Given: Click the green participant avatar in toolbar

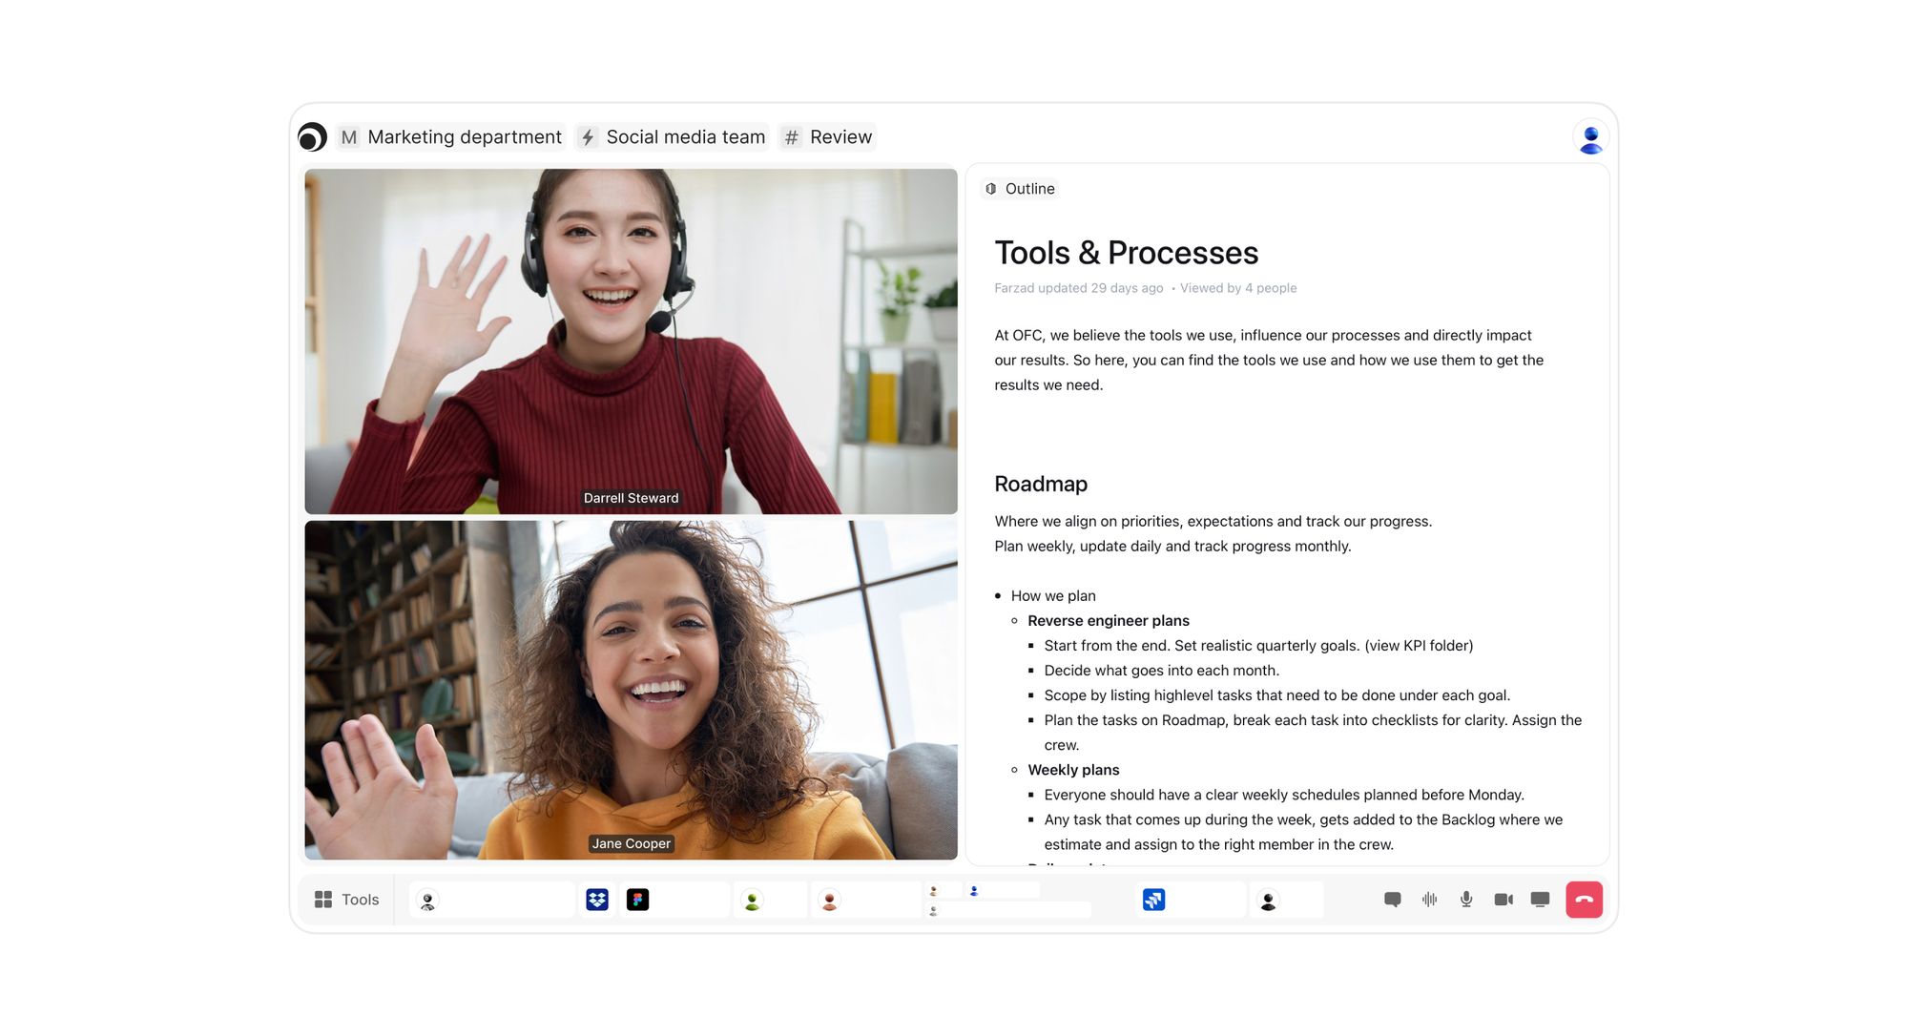Looking at the screenshot, I should 752,901.
